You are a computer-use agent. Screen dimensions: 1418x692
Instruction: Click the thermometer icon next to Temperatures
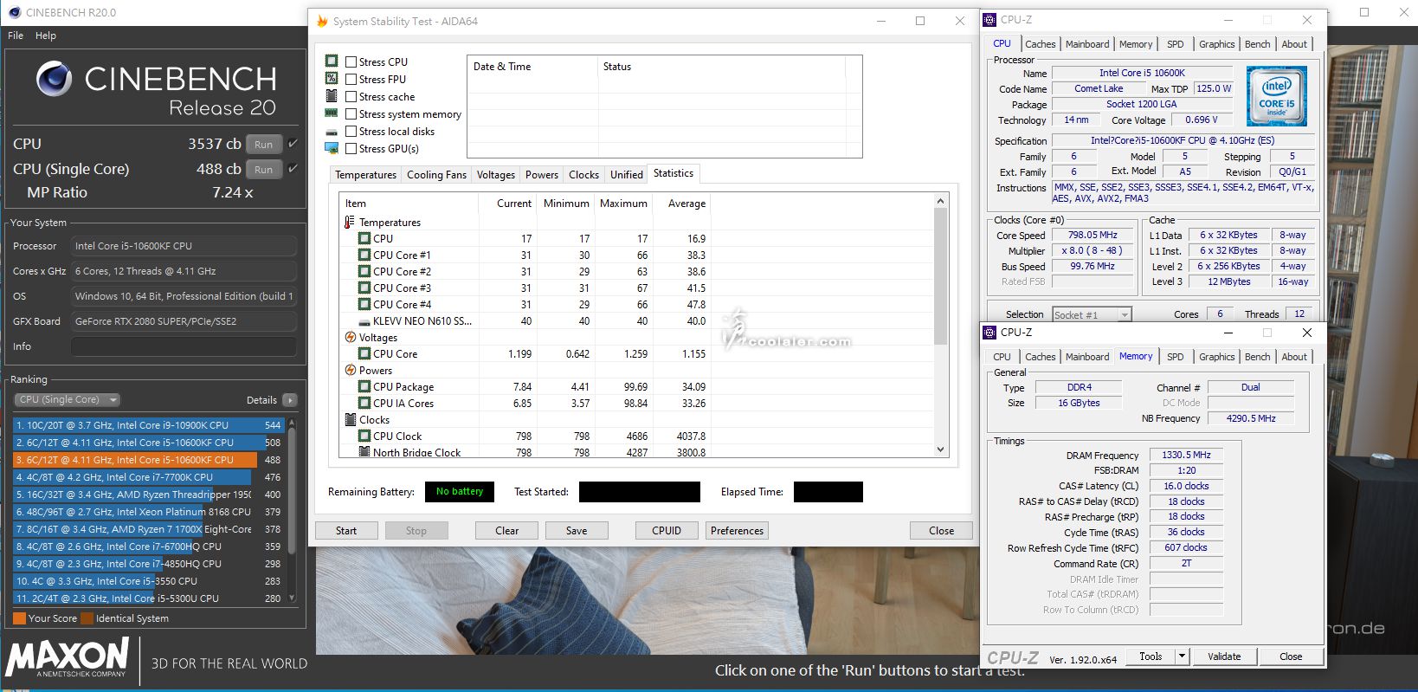[x=350, y=223]
